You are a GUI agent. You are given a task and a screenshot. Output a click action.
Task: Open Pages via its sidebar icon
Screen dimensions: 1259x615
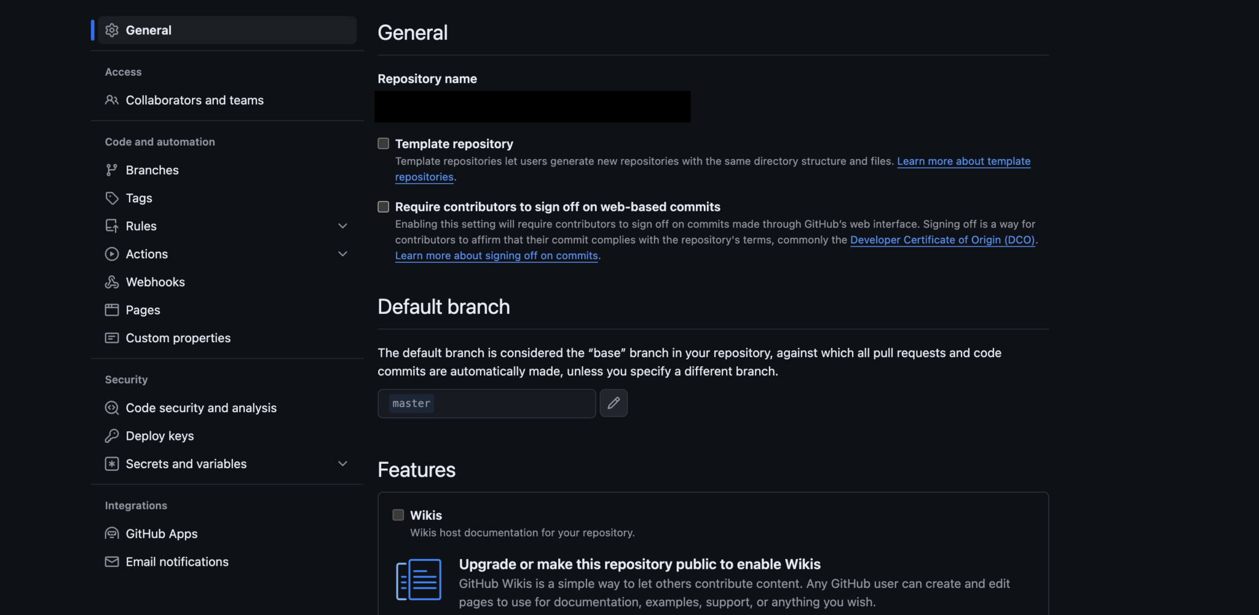point(112,310)
